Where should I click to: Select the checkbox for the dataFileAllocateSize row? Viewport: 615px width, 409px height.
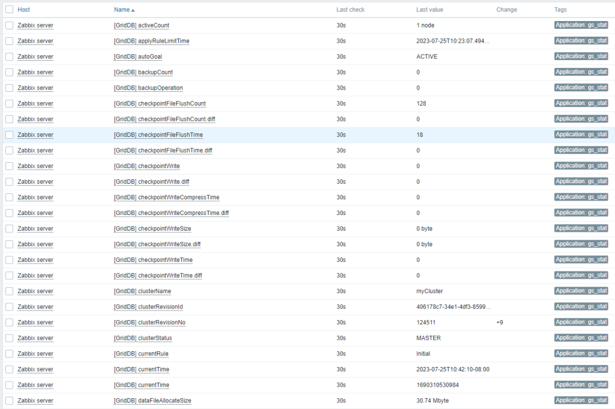tap(8, 400)
